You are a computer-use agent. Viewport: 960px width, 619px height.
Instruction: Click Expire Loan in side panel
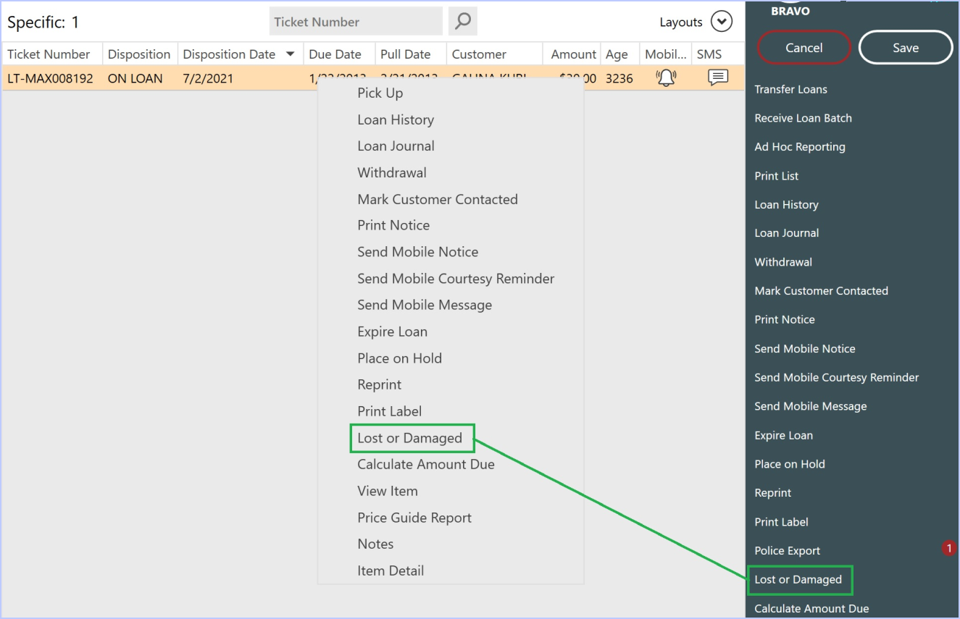(783, 435)
